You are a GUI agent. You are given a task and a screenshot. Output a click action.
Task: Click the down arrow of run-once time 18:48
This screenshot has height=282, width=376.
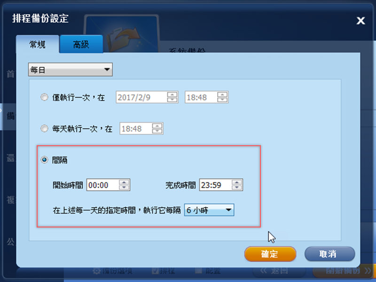[222, 100]
